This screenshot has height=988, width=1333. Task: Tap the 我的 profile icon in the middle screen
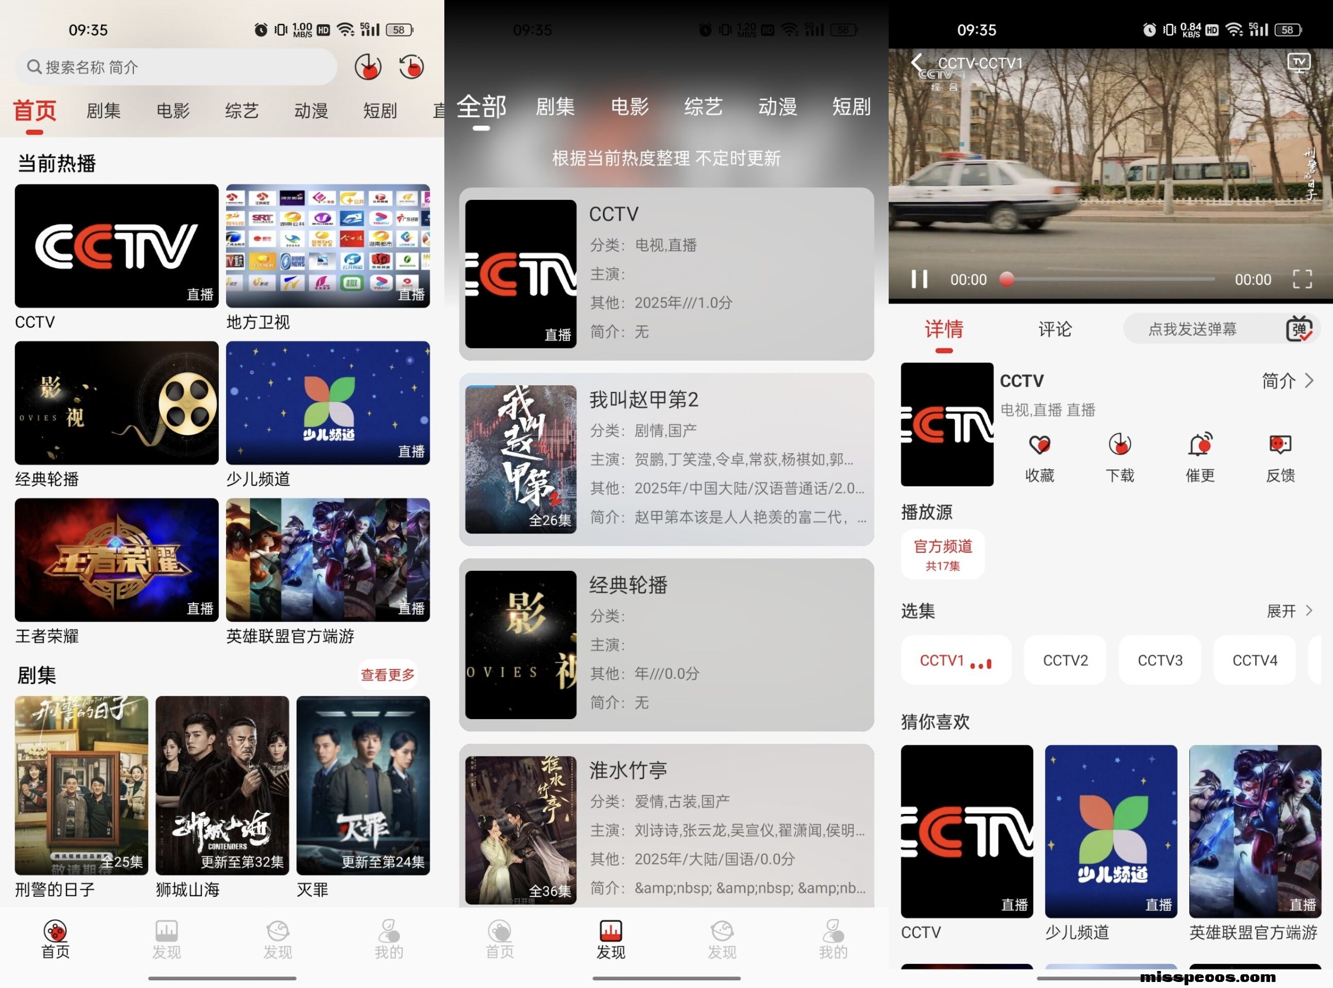[833, 930]
